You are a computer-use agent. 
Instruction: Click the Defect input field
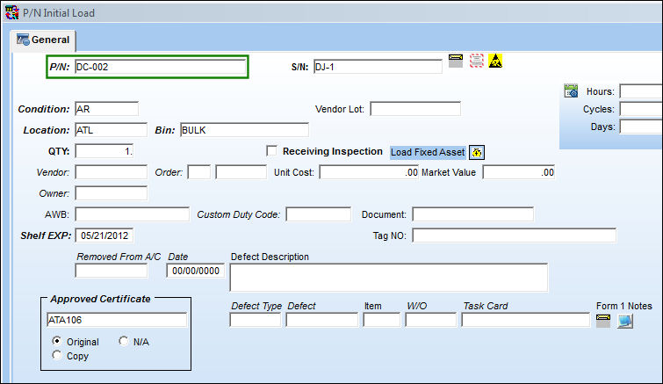(x=321, y=320)
